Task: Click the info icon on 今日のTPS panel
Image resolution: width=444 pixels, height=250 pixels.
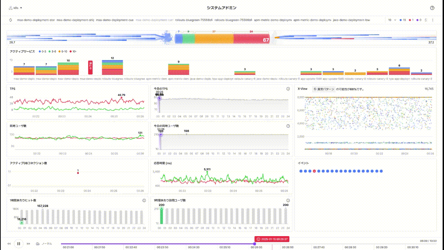Action: pyautogui.click(x=288, y=89)
